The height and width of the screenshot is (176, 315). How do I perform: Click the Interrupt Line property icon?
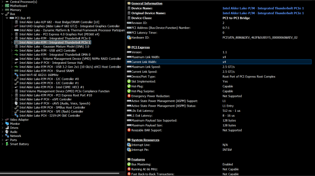[x=129, y=145]
